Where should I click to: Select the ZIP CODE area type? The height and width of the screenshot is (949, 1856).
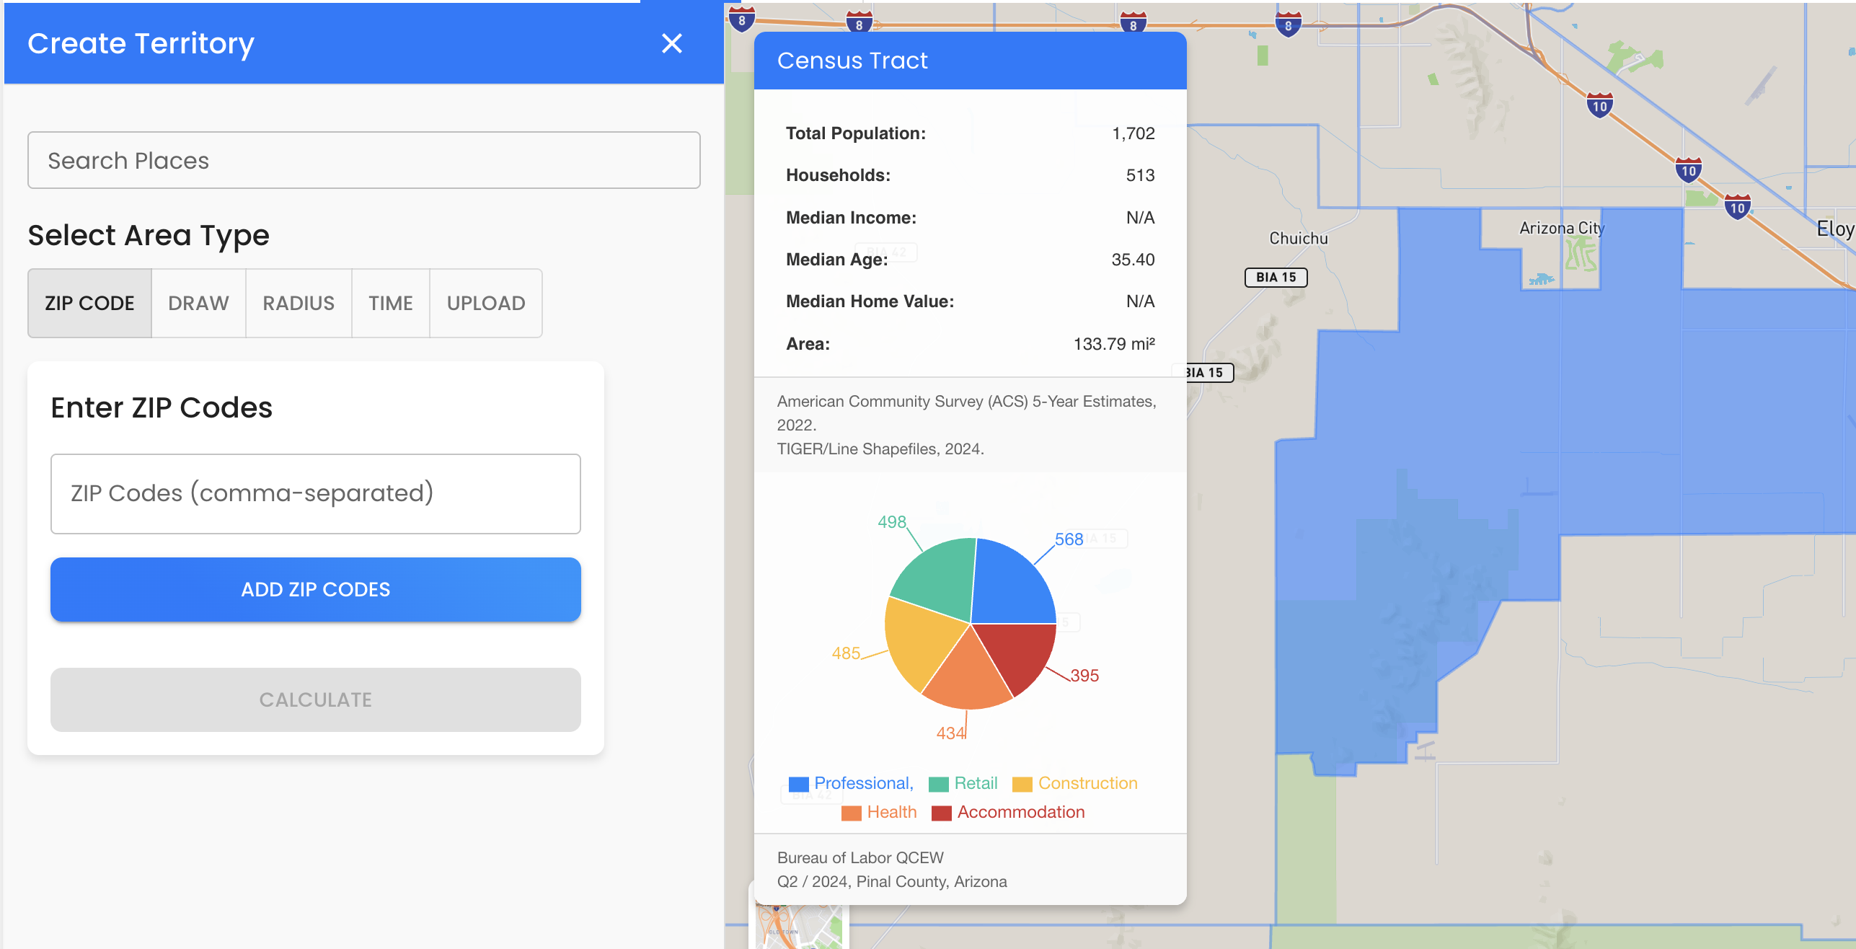coord(89,303)
